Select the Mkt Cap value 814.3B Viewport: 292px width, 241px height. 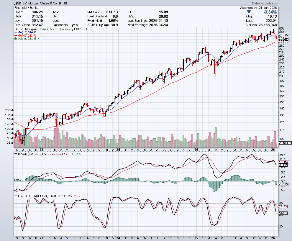point(112,12)
